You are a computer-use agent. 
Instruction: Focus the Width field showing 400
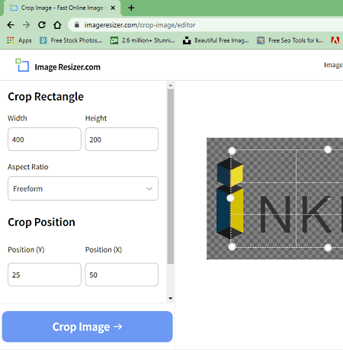[x=44, y=140]
